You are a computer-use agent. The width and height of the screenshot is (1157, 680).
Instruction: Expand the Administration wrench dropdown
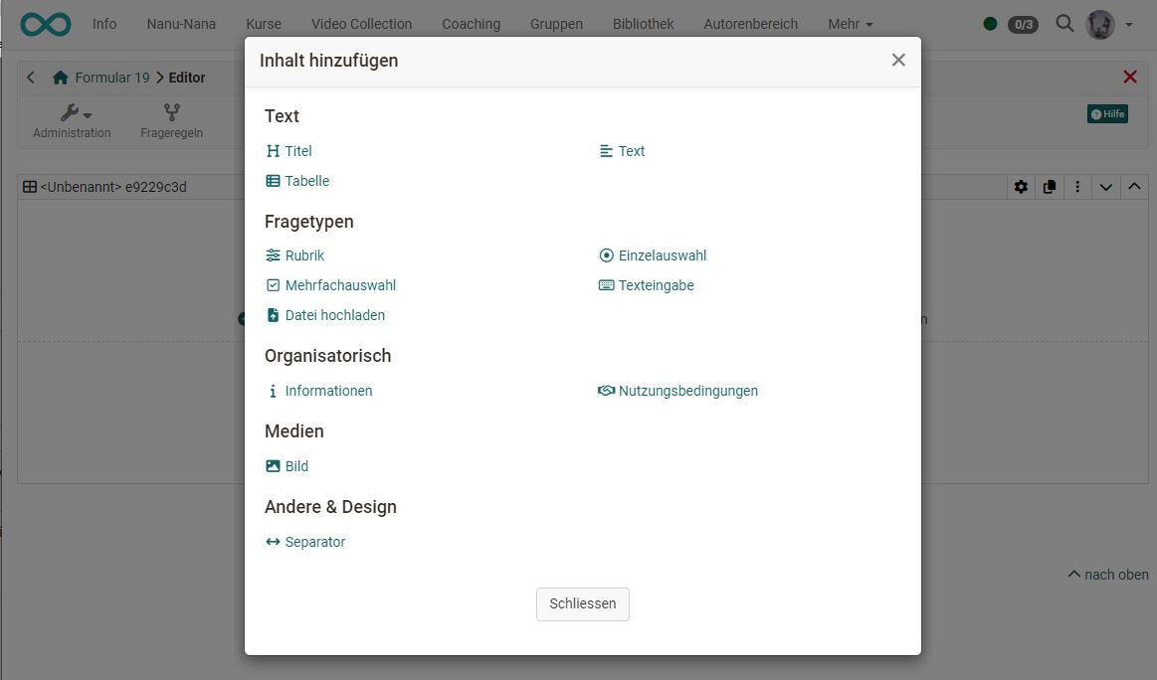pos(74,113)
